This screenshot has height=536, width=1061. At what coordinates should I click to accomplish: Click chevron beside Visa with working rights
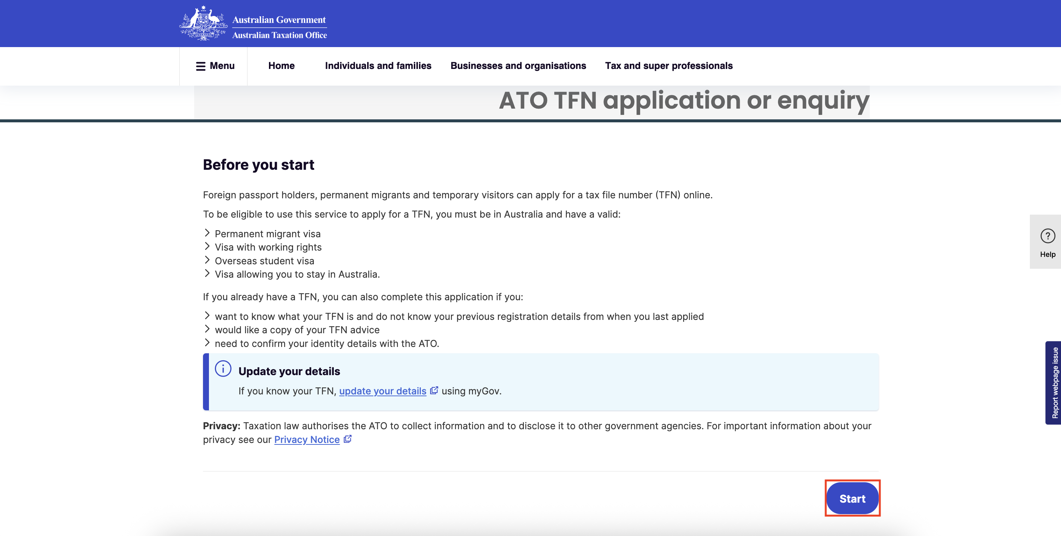point(207,247)
